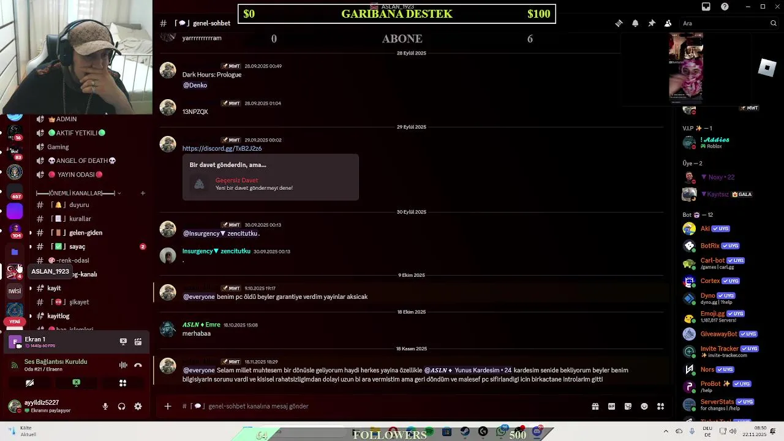Click the Ara search field
The image size is (784, 441).
729,23
